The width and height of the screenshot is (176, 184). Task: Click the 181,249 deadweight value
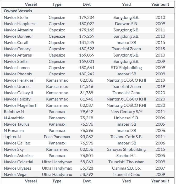(87, 43)
